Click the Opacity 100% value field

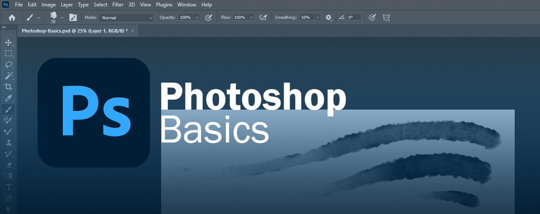pyautogui.click(x=186, y=18)
